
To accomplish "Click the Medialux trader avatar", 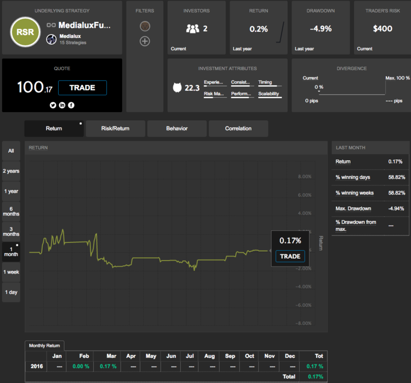I will pos(51,39).
